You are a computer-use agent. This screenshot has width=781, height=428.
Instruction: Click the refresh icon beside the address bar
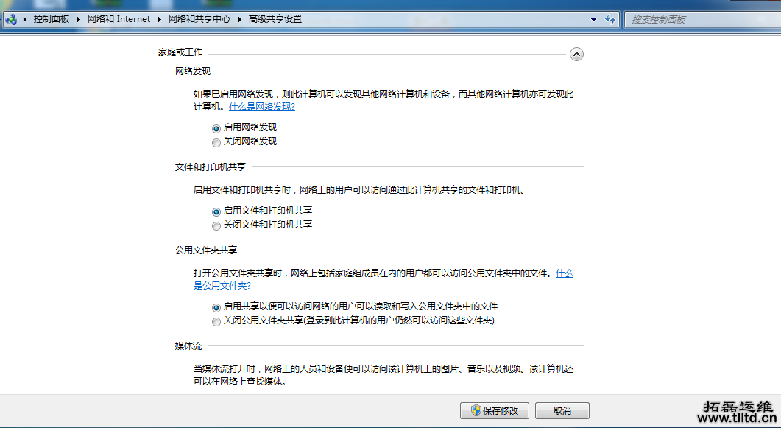tap(612, 20)
